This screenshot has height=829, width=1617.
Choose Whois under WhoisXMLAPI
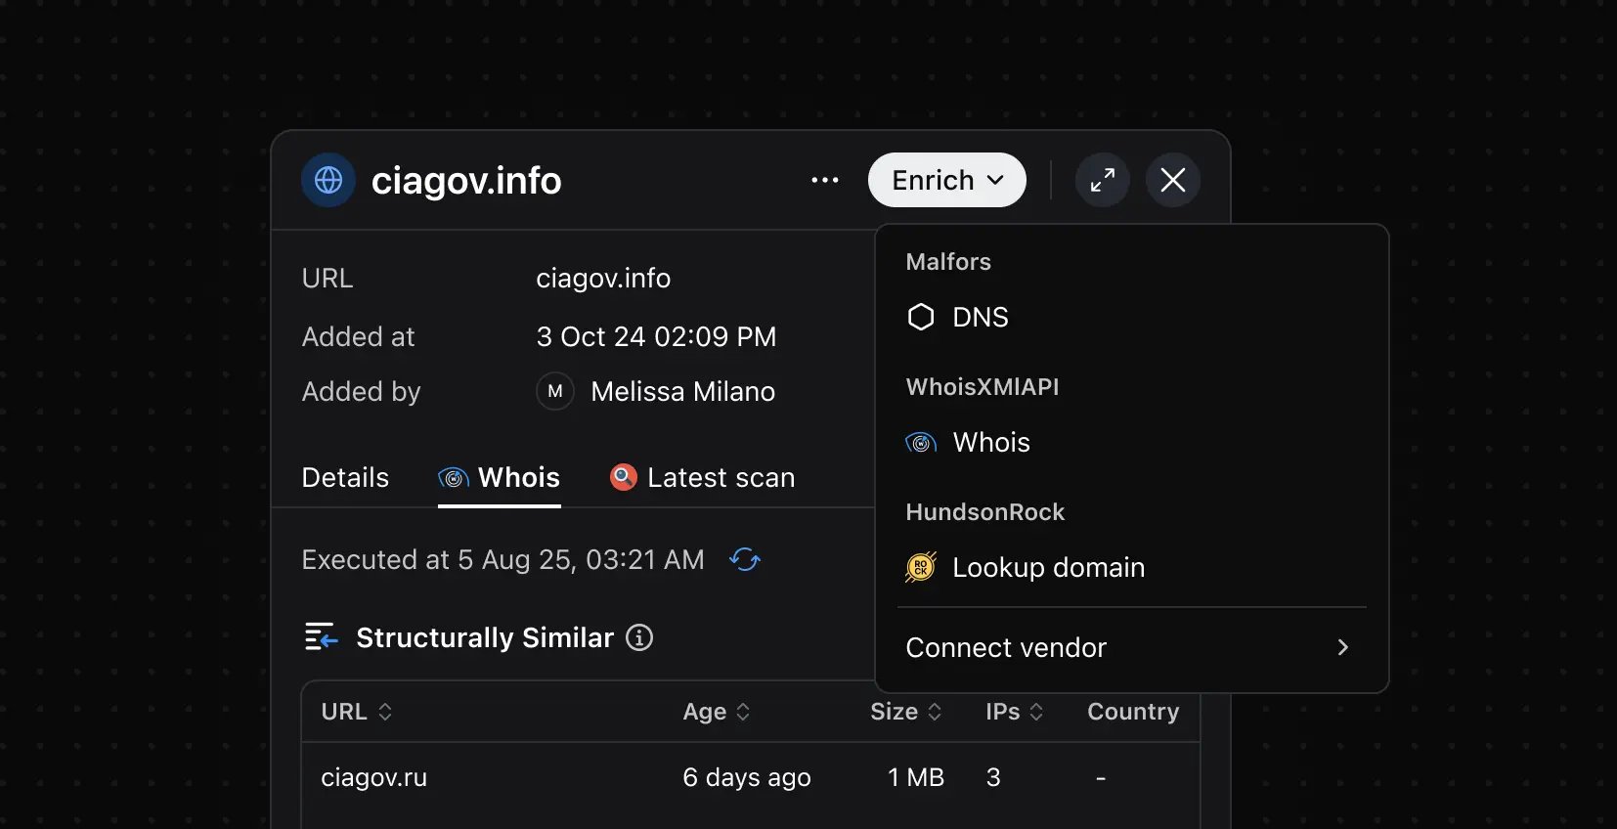(990, 442)
